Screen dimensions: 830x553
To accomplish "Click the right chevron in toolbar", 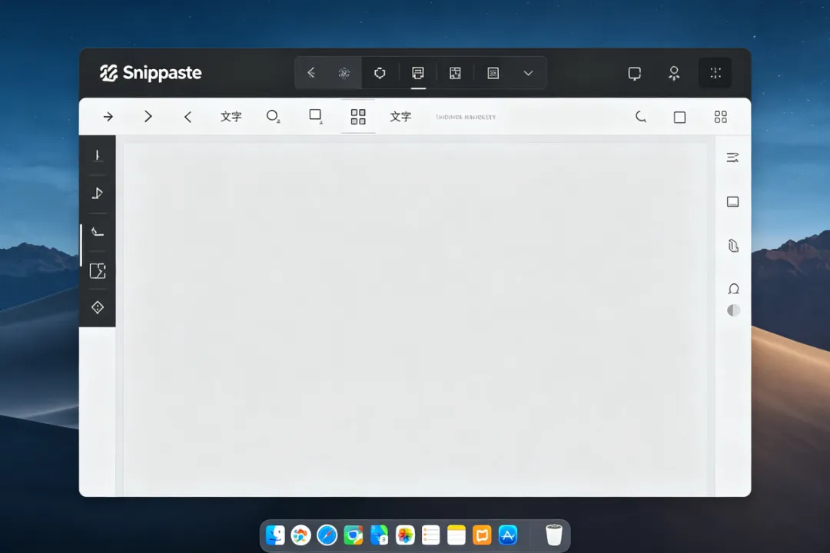I will (148, 117).
